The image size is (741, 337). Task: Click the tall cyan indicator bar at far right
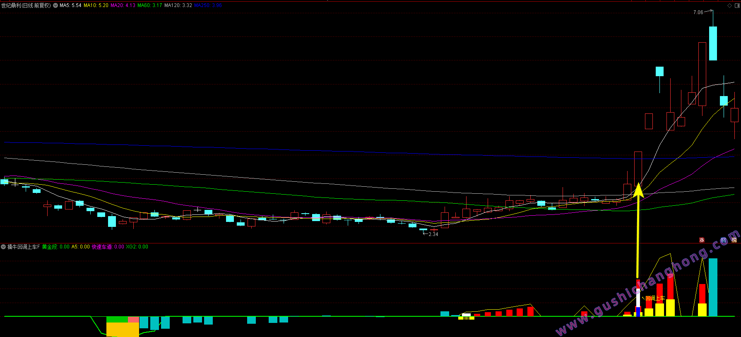pos(713,287)
